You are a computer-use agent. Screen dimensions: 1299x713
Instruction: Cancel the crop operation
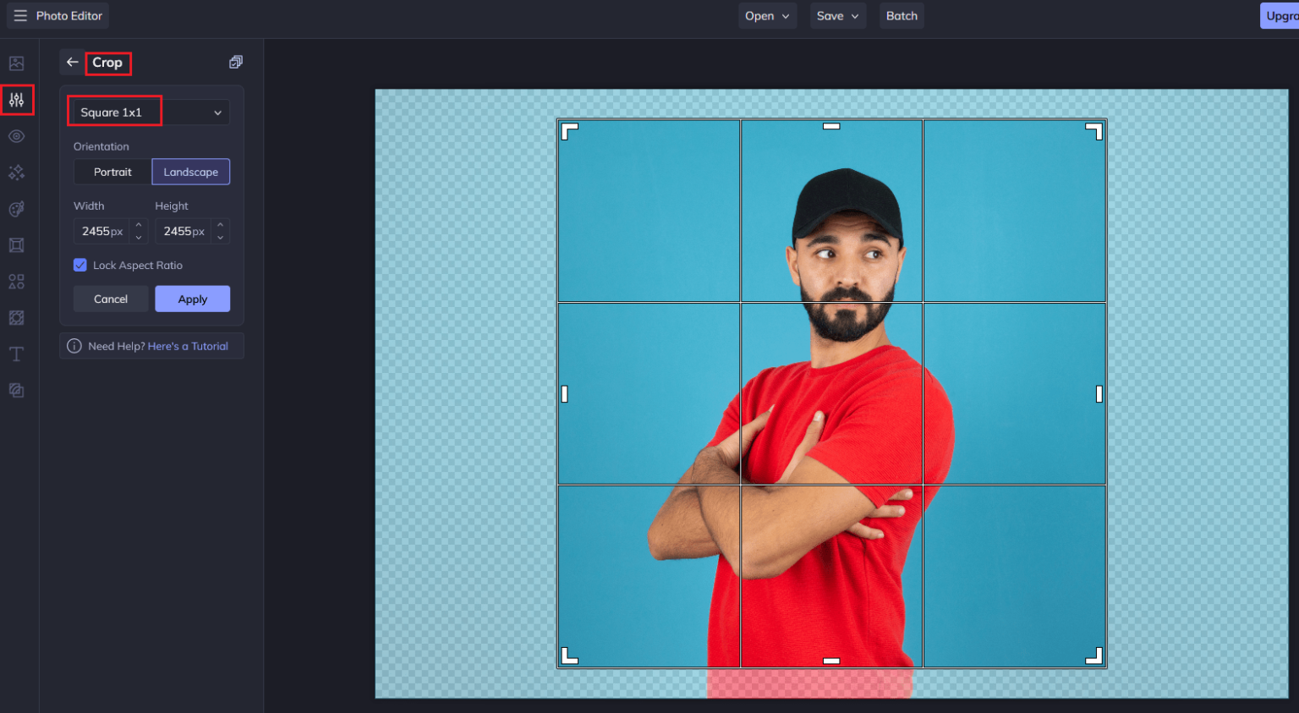[x=111, y=299]
